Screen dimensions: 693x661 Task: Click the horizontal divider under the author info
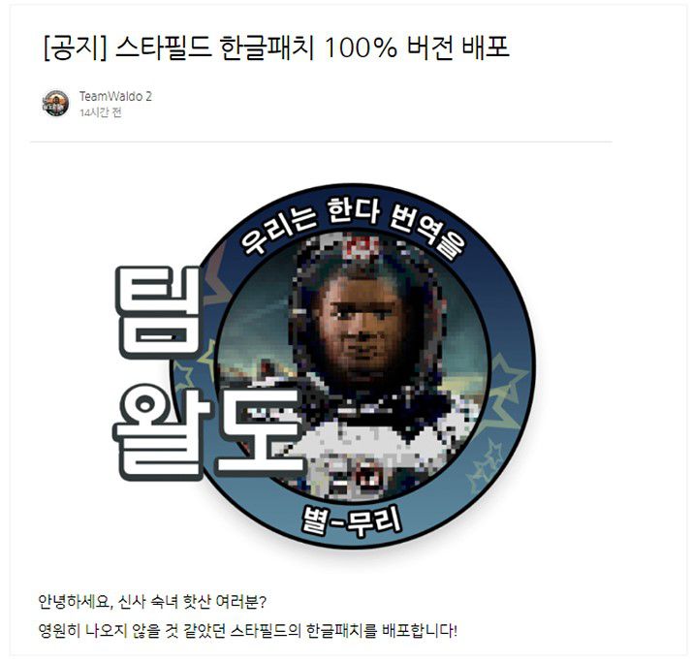pos(322,142)
